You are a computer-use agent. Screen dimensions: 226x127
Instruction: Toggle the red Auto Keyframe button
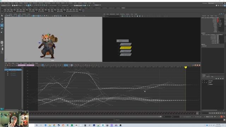(221, 117)
